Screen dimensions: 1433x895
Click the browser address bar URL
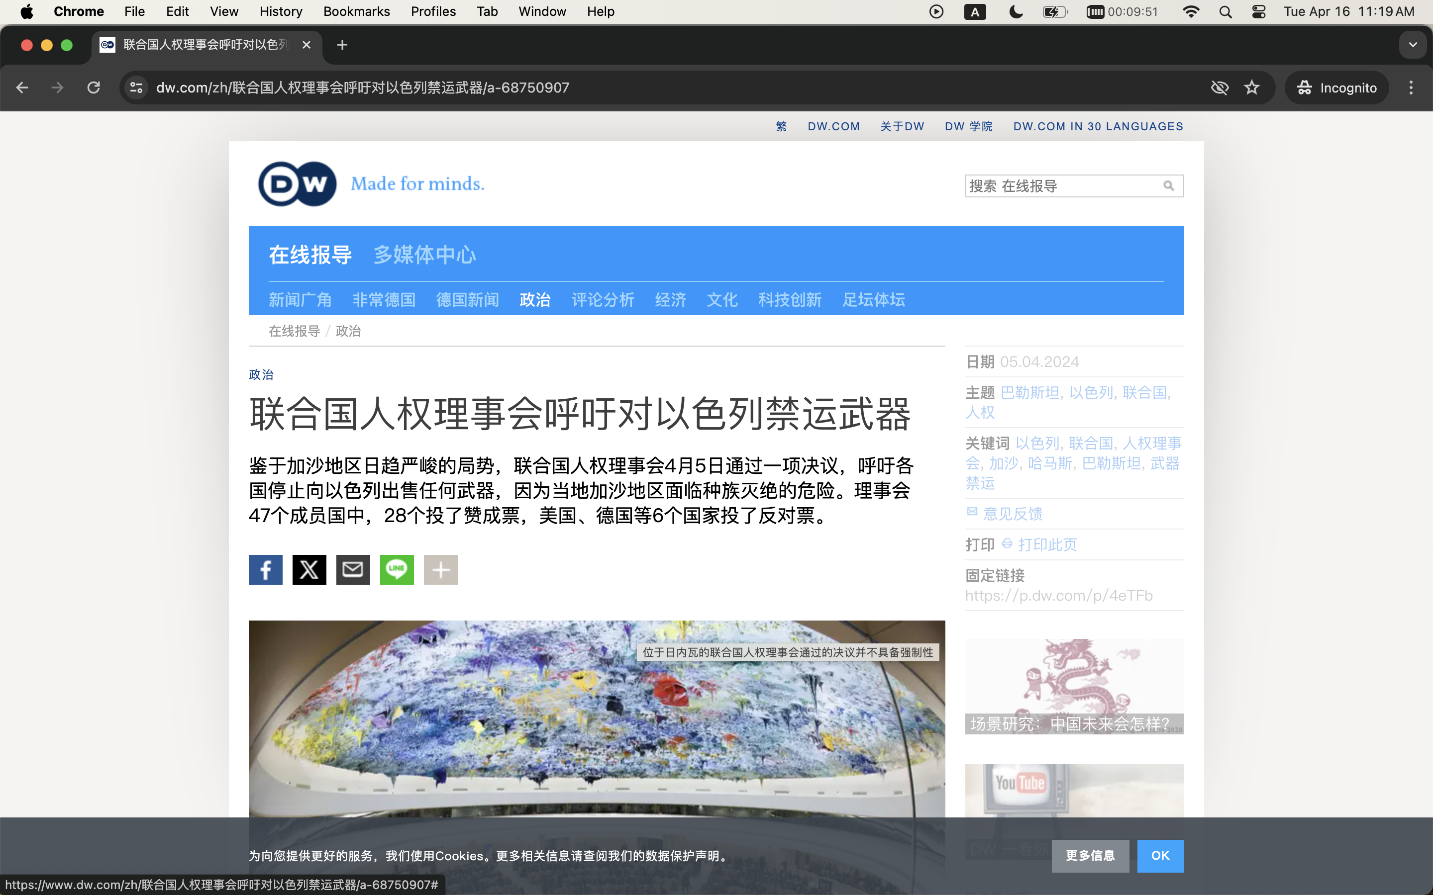(x=362, y=88)
